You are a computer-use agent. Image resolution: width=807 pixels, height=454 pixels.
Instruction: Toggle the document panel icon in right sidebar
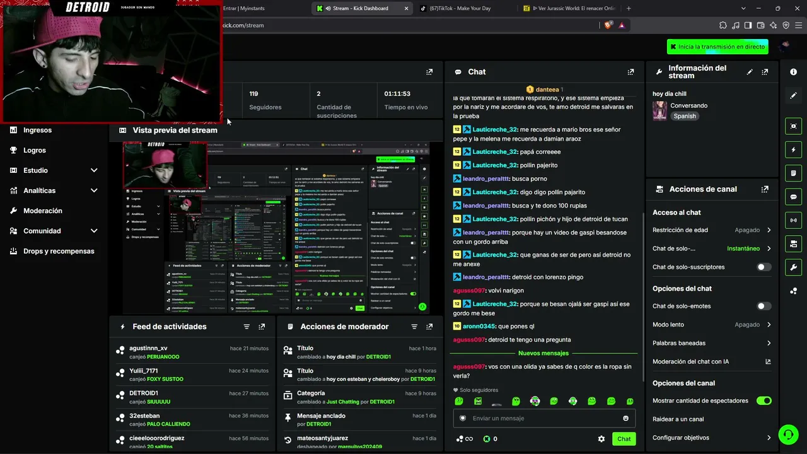[x=793, y=173]
